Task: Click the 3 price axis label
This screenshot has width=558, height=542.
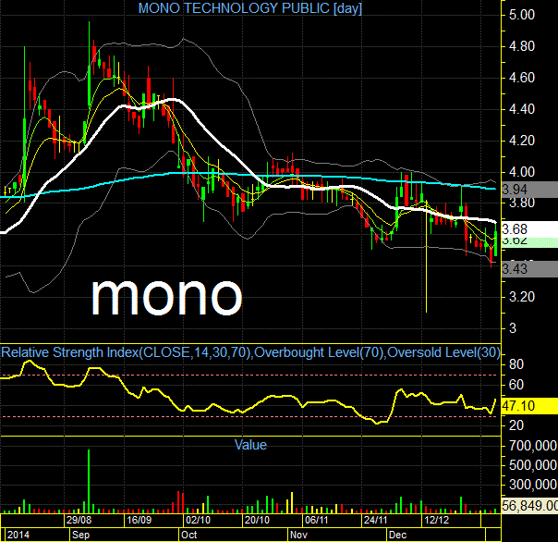Action: click(513, 328)
